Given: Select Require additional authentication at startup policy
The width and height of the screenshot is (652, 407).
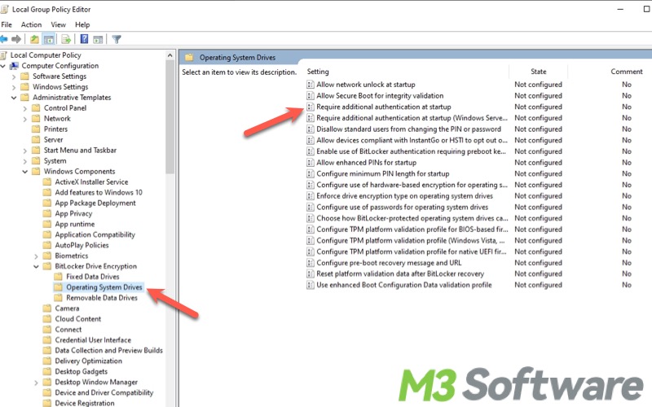Looking at the screenshot, I should pyautogui.click(x=383, y=107).
